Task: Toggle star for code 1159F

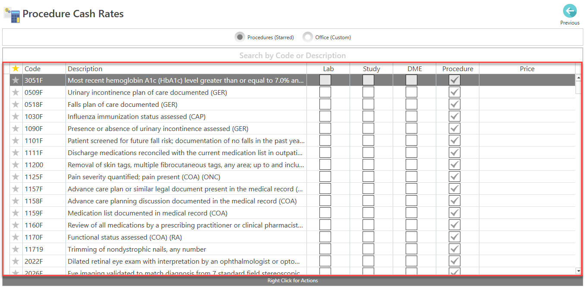Action: point(16,213)
